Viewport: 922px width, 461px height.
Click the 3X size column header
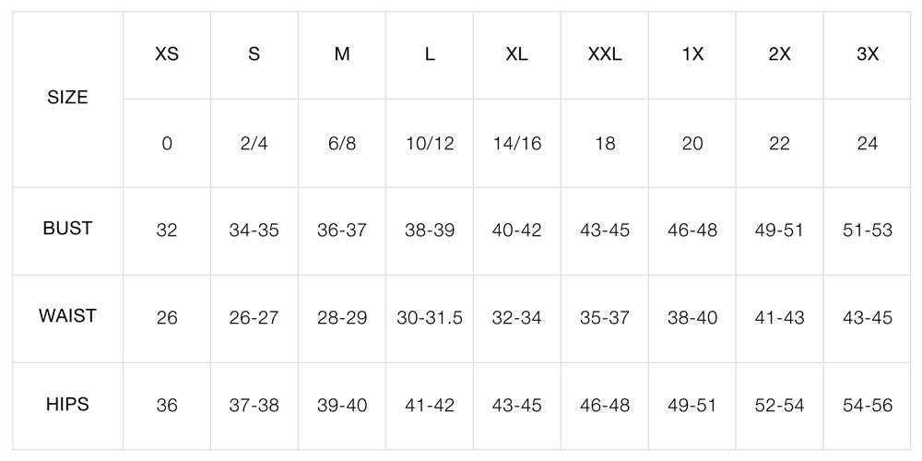(x=868, y=54)
